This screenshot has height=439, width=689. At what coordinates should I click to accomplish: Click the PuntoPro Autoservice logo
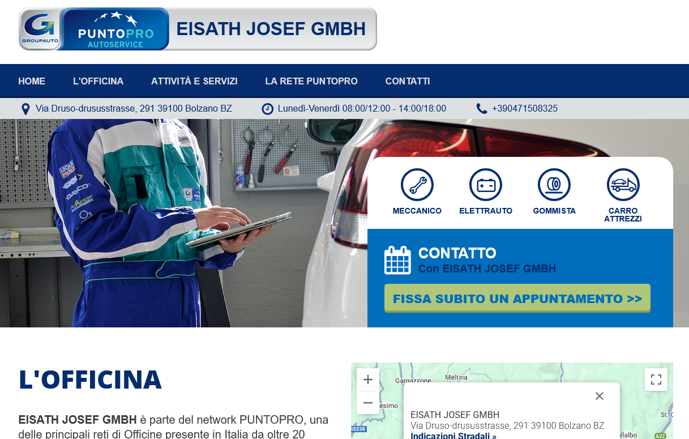(115, 29)
